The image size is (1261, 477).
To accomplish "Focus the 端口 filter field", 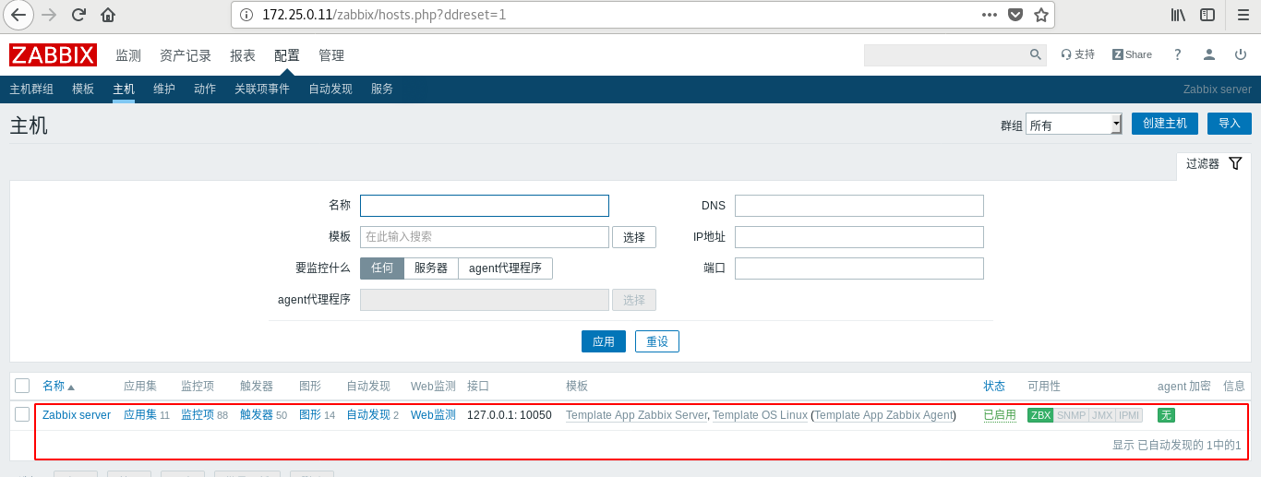I will [x=859, y=268].
